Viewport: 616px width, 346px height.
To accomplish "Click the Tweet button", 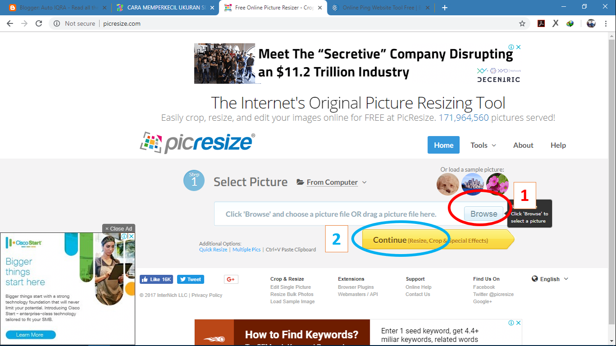I will [190, 279].
